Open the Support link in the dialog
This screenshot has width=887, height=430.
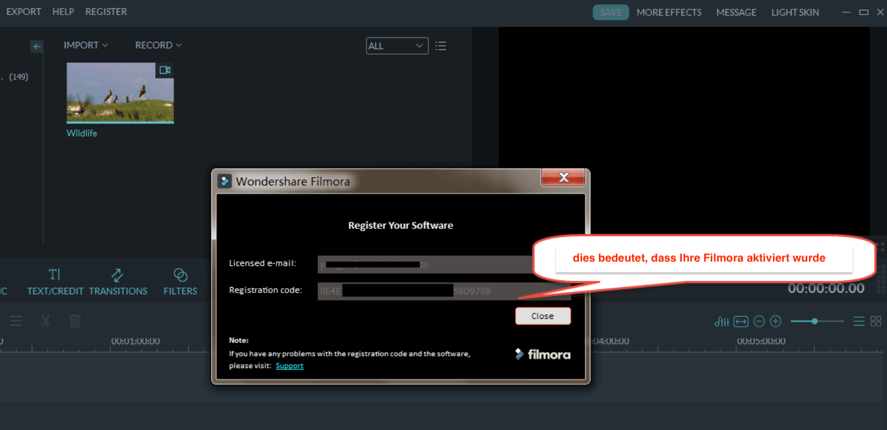coord(289,366)
